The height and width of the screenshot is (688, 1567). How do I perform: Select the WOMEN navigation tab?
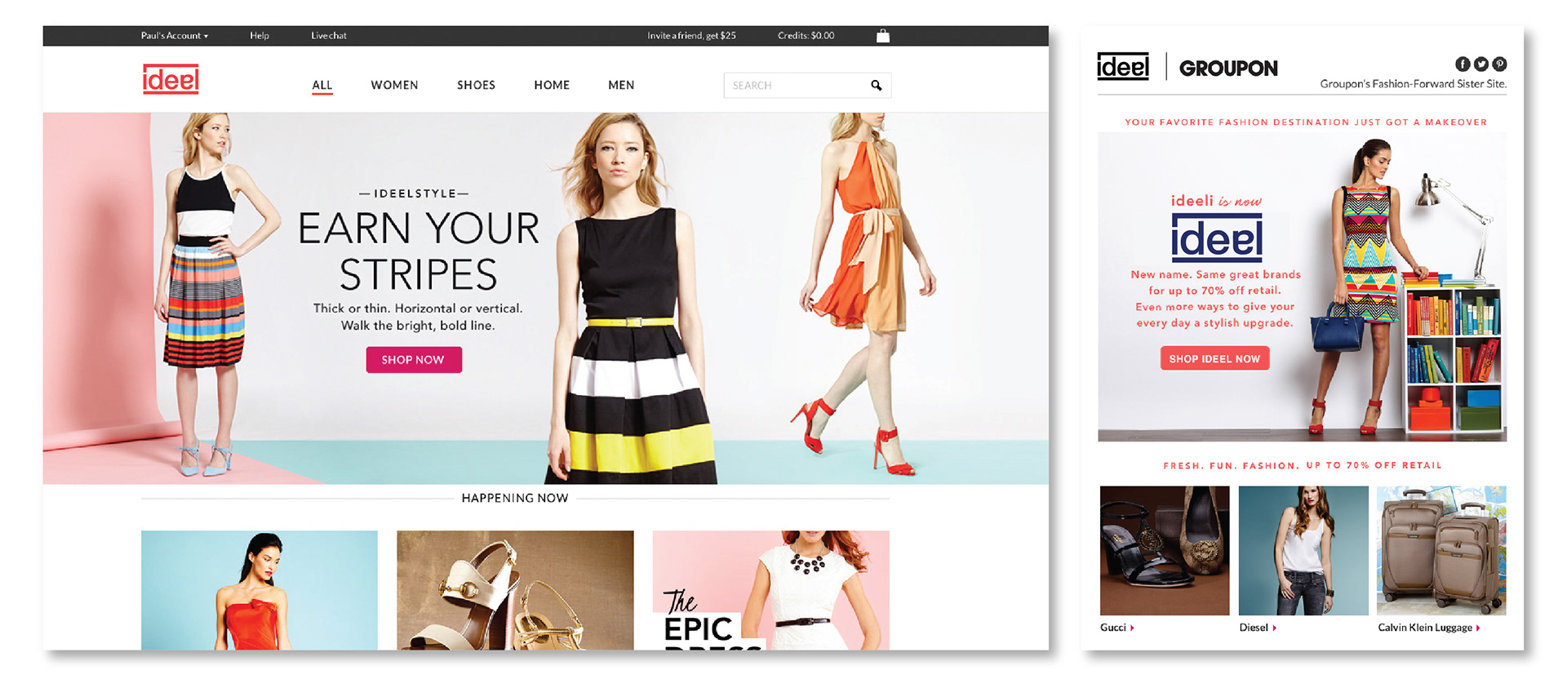pyautogui.click(x=394, y=85)
